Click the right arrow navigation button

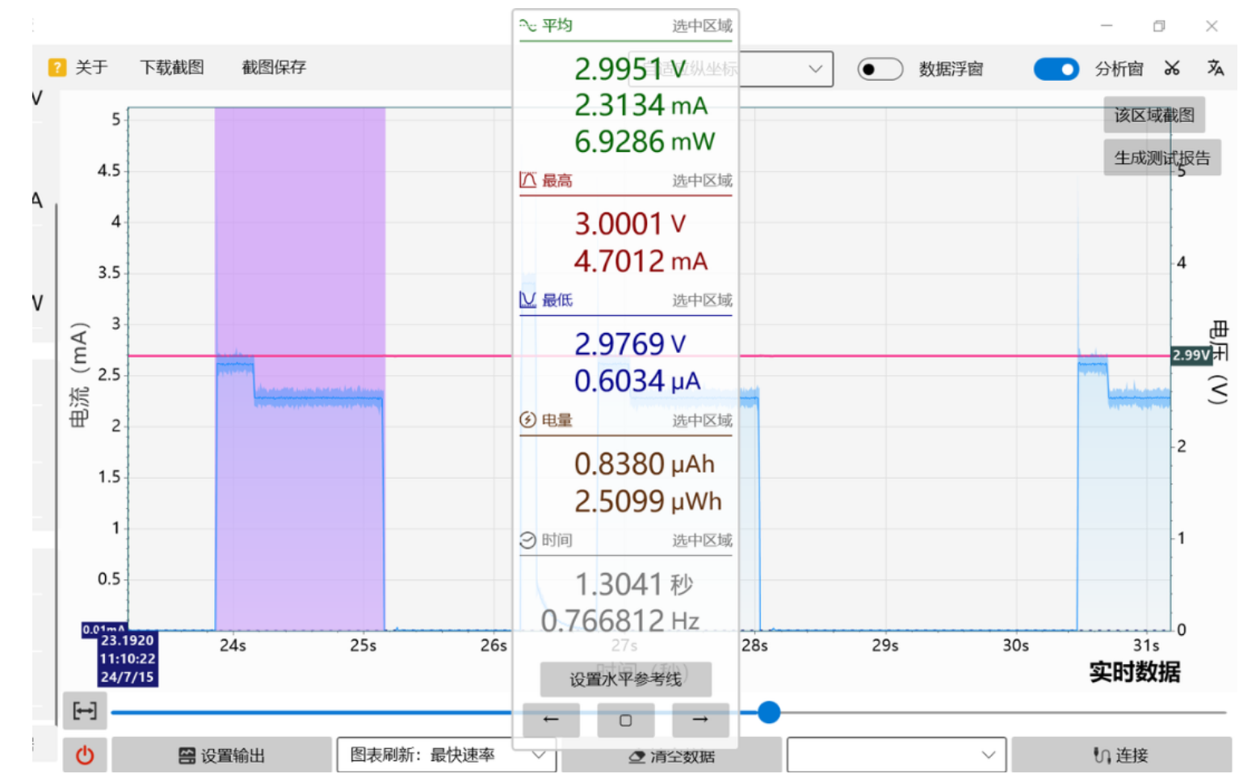pos(700,720)
